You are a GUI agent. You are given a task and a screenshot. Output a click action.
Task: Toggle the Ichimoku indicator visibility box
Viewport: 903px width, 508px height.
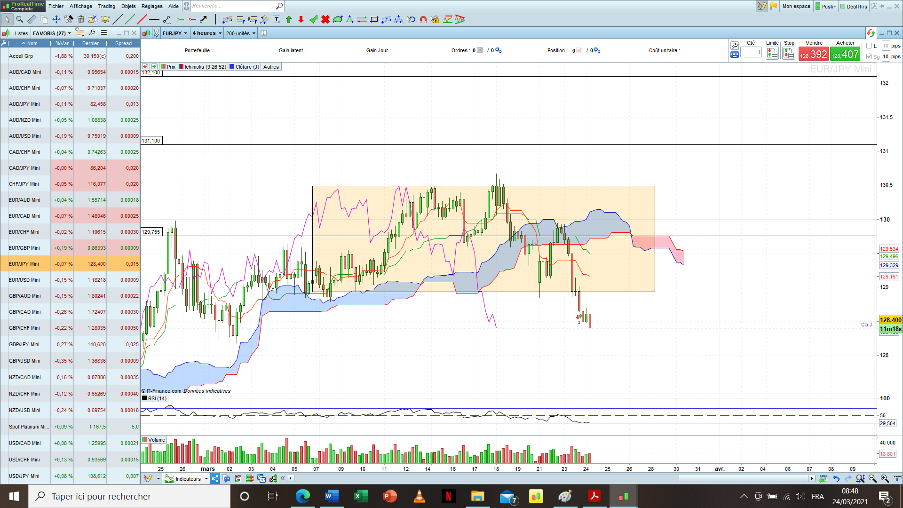point(181,67)
